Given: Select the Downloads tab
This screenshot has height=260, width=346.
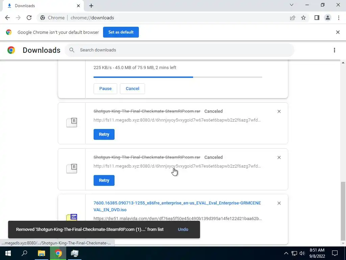Looking at the screenshot, I should coord(43,6).
